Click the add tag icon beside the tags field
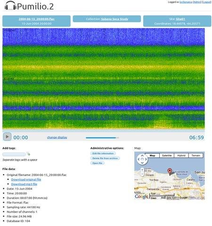The image size is (212, 226). pos(28,154)
